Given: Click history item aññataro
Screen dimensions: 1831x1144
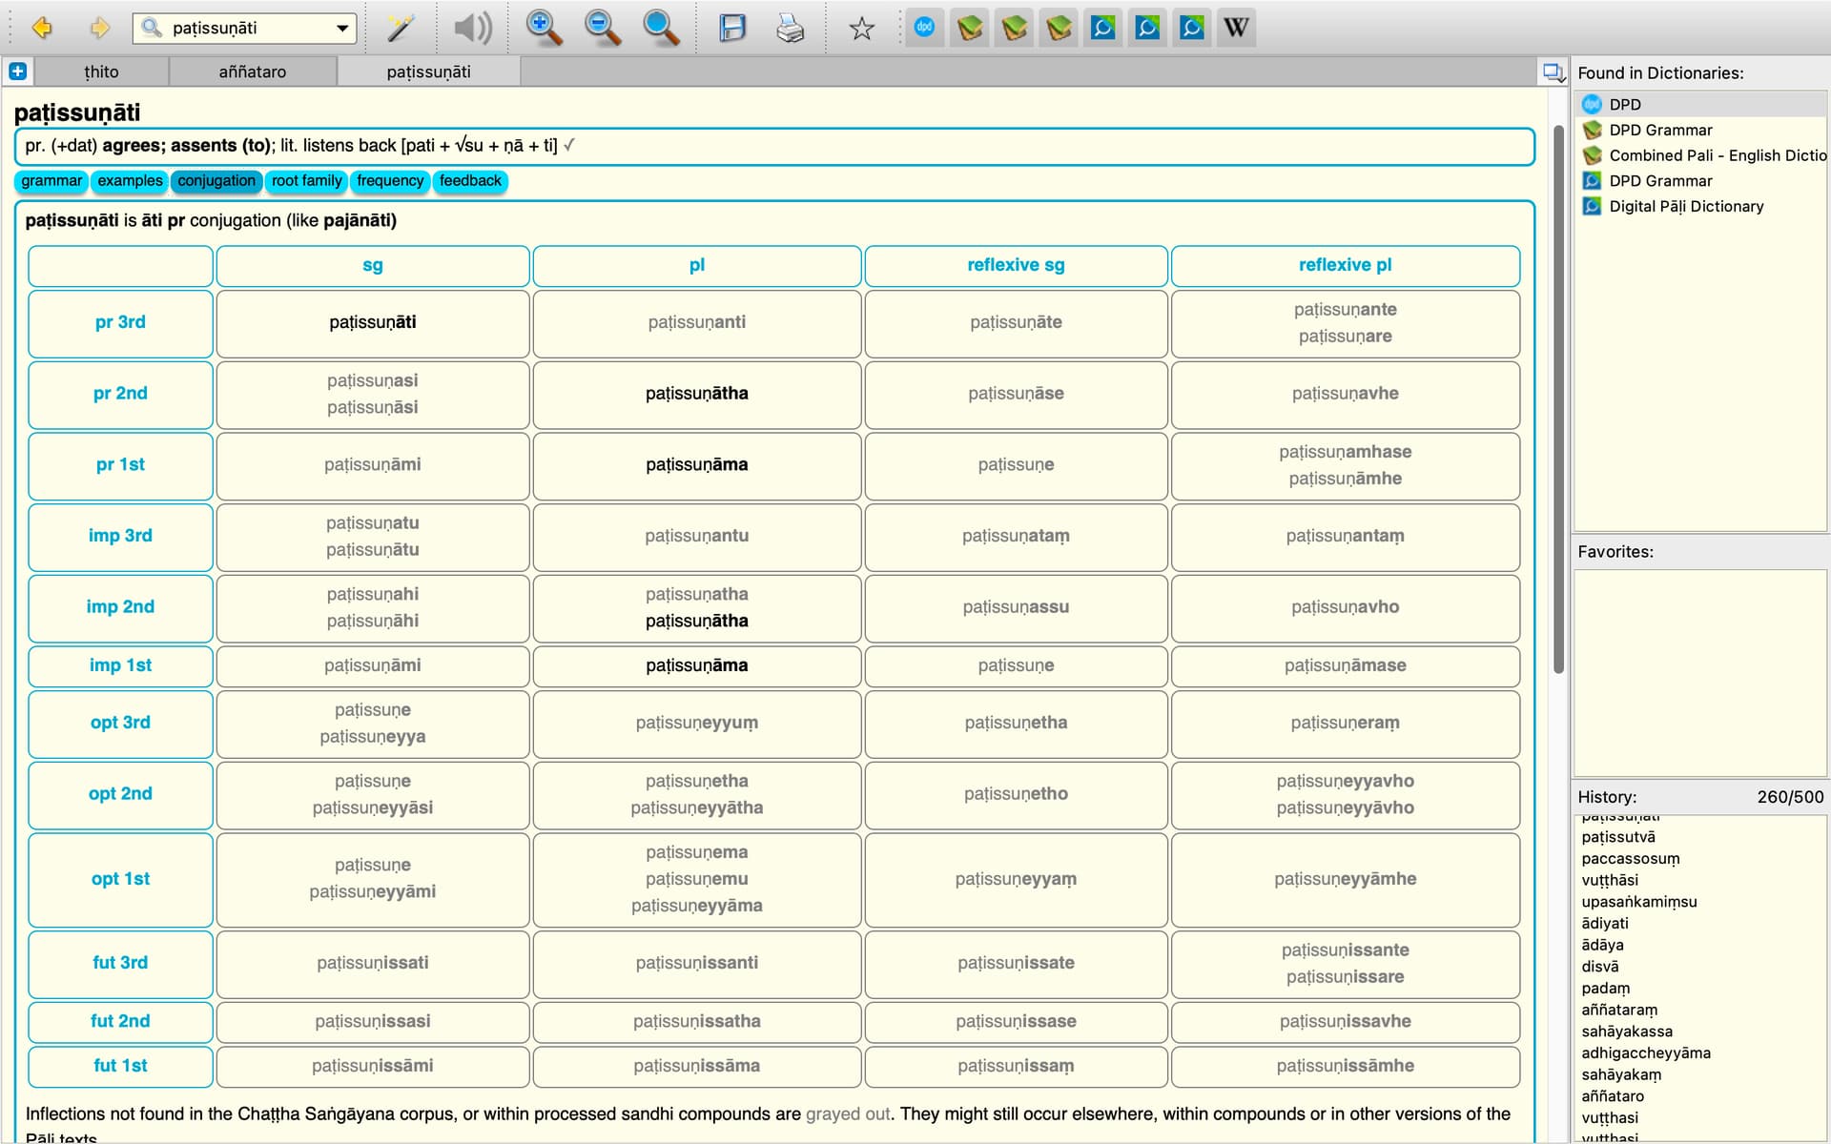Looking at the screenshot, I should coord(1613,1096).
